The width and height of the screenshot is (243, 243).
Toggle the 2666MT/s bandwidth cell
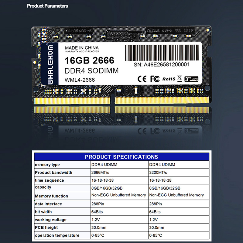click(x=99, y=172)
